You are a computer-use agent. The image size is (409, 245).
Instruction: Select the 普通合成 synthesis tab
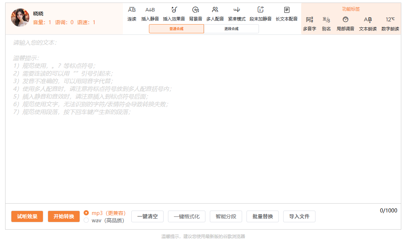pos(176,28)
